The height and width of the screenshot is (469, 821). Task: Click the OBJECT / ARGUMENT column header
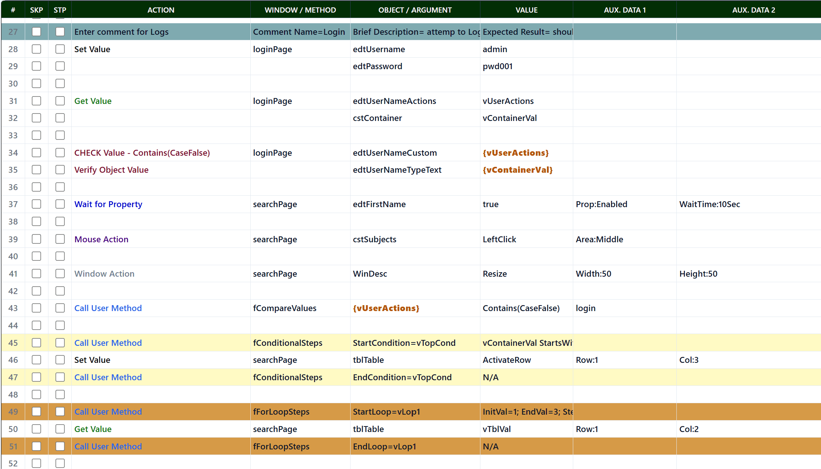point(415,10)
